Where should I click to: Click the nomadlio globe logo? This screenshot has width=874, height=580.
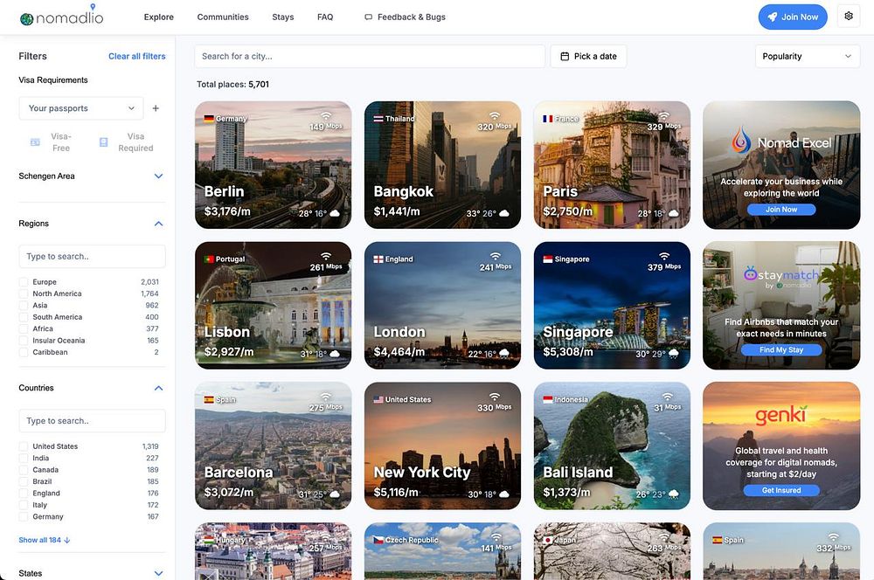coord(27,19)
